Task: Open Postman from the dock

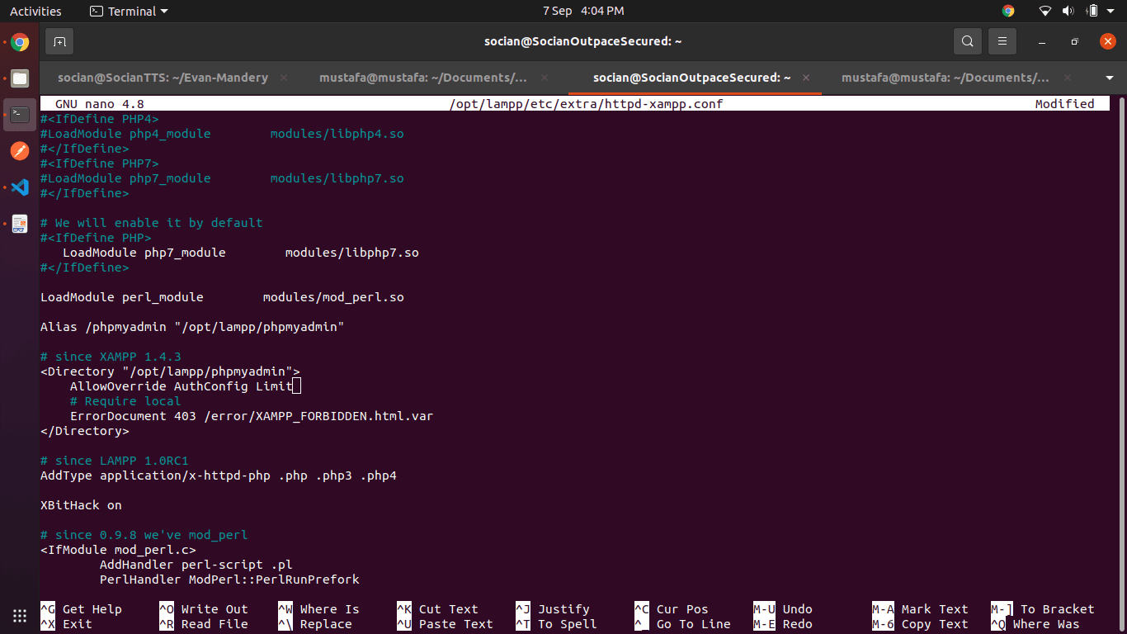Action: [x=20, y=151]
